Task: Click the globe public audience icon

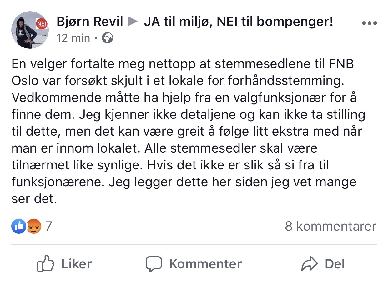Action: click(x=107, y=38)
